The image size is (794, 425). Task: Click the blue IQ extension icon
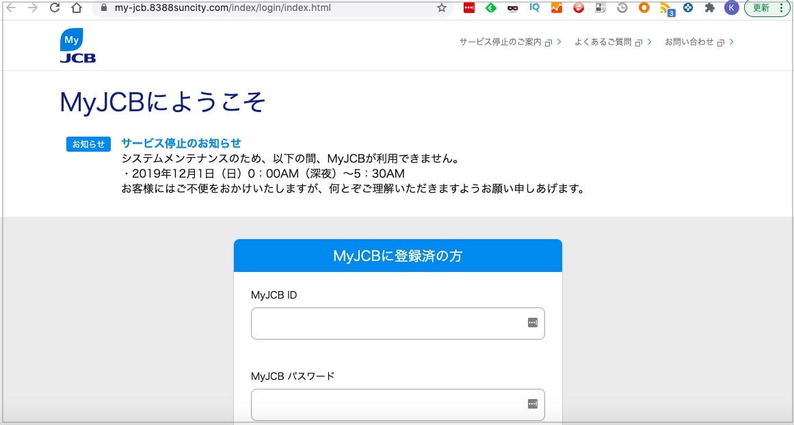point(534,8)
